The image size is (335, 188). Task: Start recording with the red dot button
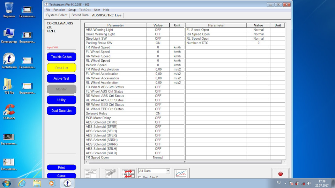[281, 173]
